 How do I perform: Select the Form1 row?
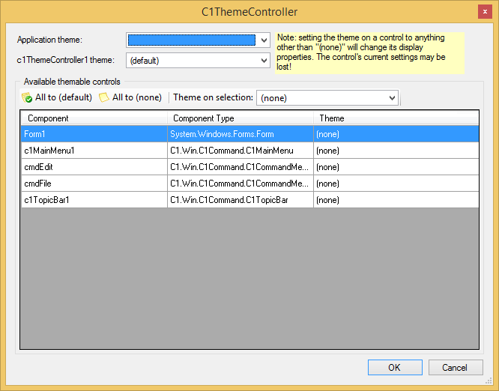[x=94, y=134]
